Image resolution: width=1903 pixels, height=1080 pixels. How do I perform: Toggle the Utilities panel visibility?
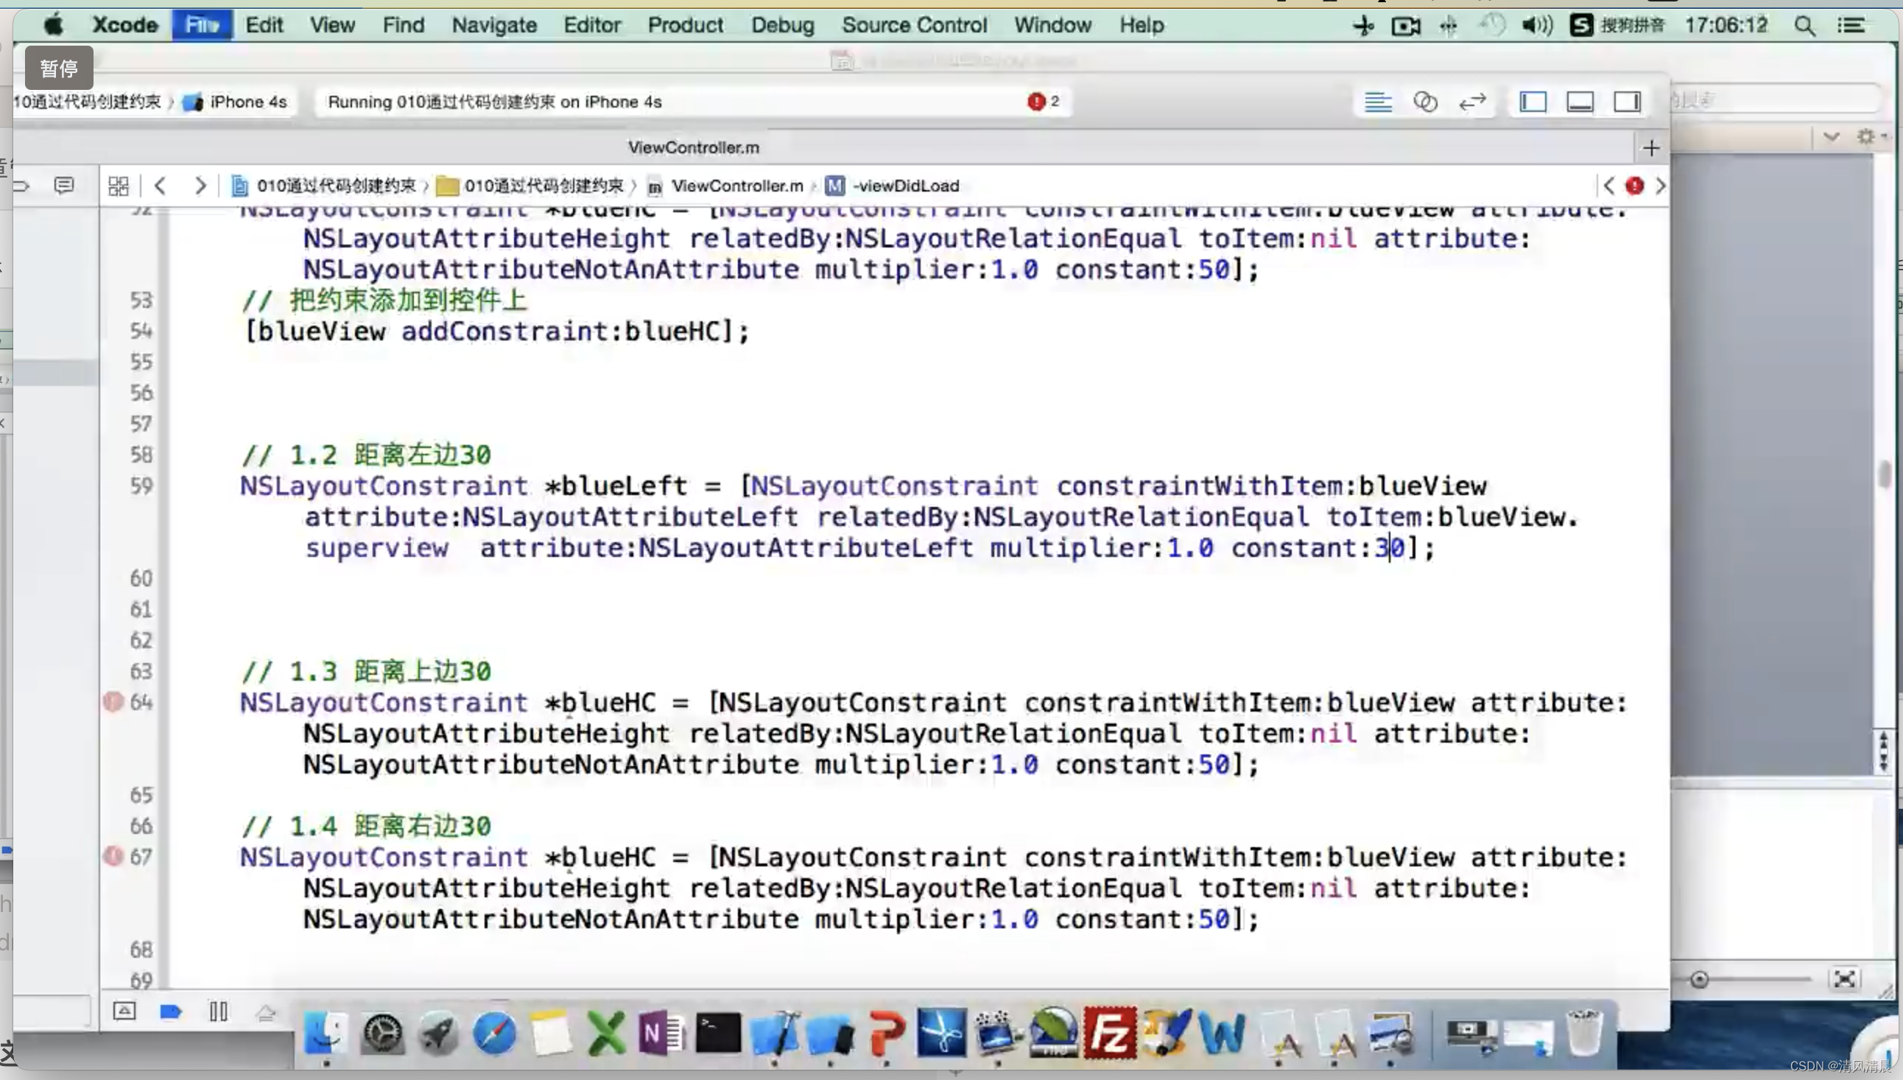[1628, 102]
